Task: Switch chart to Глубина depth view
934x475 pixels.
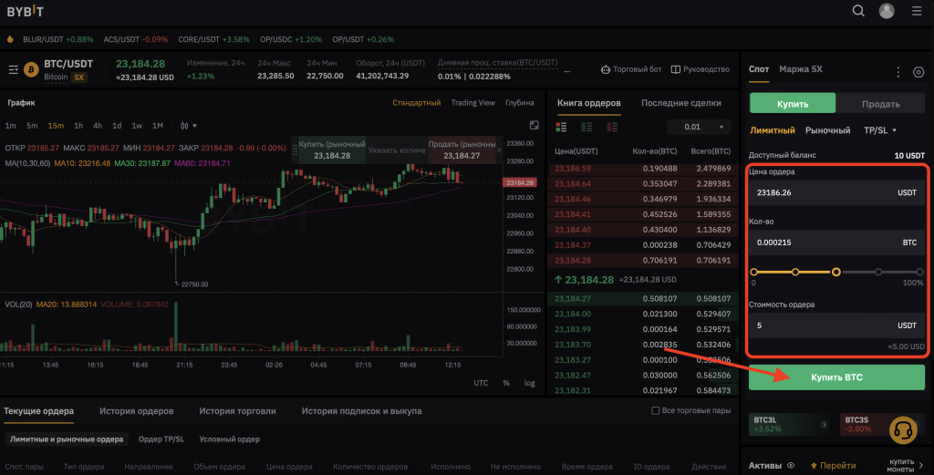Action: (519, 103)
